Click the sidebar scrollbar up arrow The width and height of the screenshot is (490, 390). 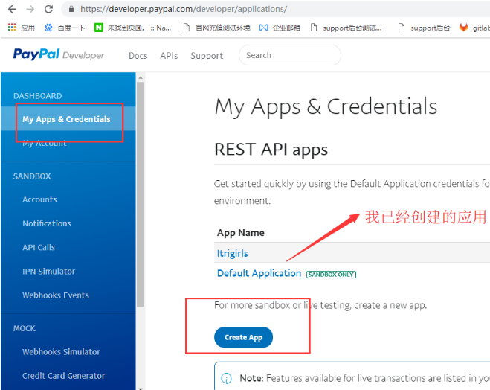click(141, 77)
